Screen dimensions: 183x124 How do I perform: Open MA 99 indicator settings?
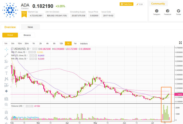(x=33, y=59)
